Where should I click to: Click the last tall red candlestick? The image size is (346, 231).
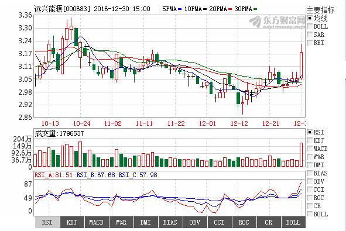[301, 65]
